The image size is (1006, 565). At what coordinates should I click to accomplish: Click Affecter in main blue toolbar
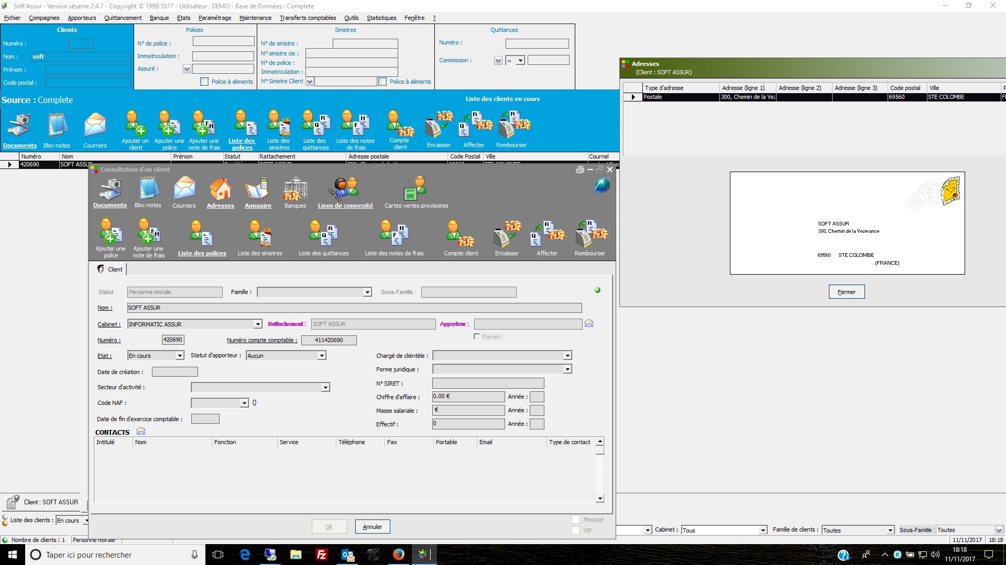pos(474,130)
